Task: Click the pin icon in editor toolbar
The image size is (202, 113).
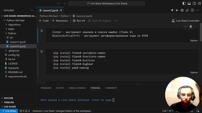Action: coord(172,10)
